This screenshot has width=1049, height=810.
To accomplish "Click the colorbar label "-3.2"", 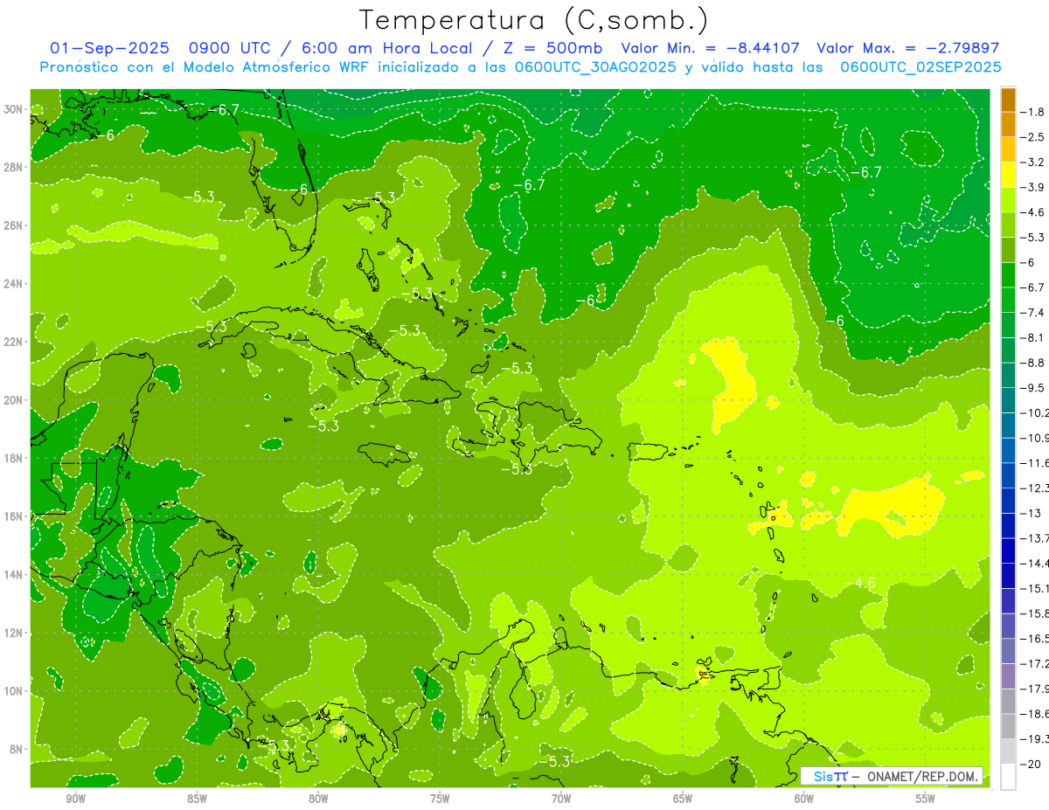I will (1032, 163).
